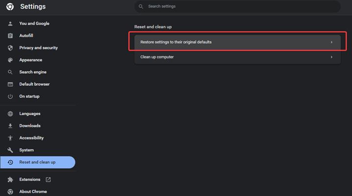
Task: Click the Languages globe icon
Action: [10, 114]
